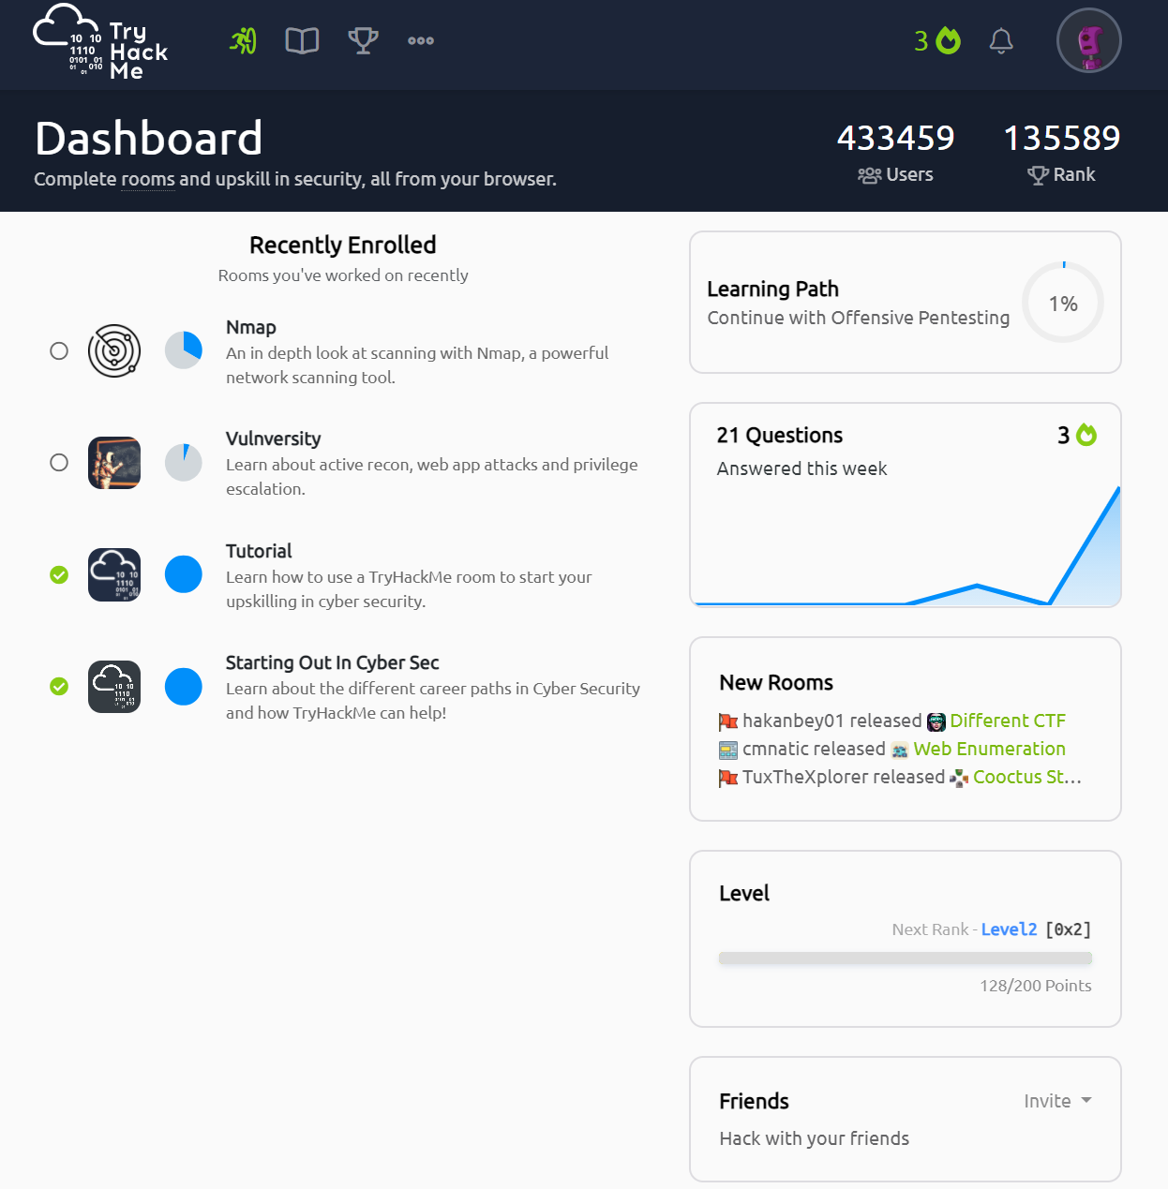Click the Vulnversity progress pie indicator
Viewport: 1168px width, 1189px height.
click(184, 463)
